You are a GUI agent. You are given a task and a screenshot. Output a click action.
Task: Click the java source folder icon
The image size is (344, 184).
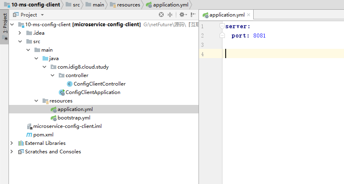45,59
